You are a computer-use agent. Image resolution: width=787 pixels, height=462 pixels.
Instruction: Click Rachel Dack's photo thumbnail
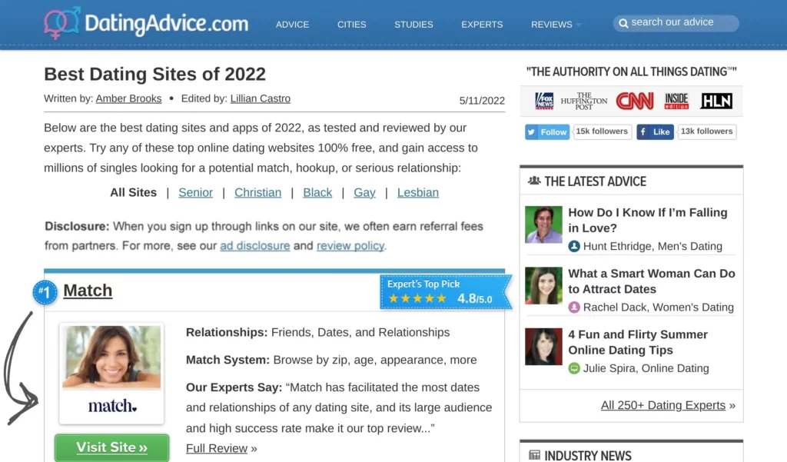[x=543, y=286]
